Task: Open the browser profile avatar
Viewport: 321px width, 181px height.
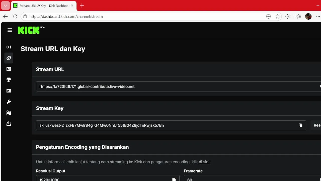Action: pyautogui.click(x=308, y=17)
